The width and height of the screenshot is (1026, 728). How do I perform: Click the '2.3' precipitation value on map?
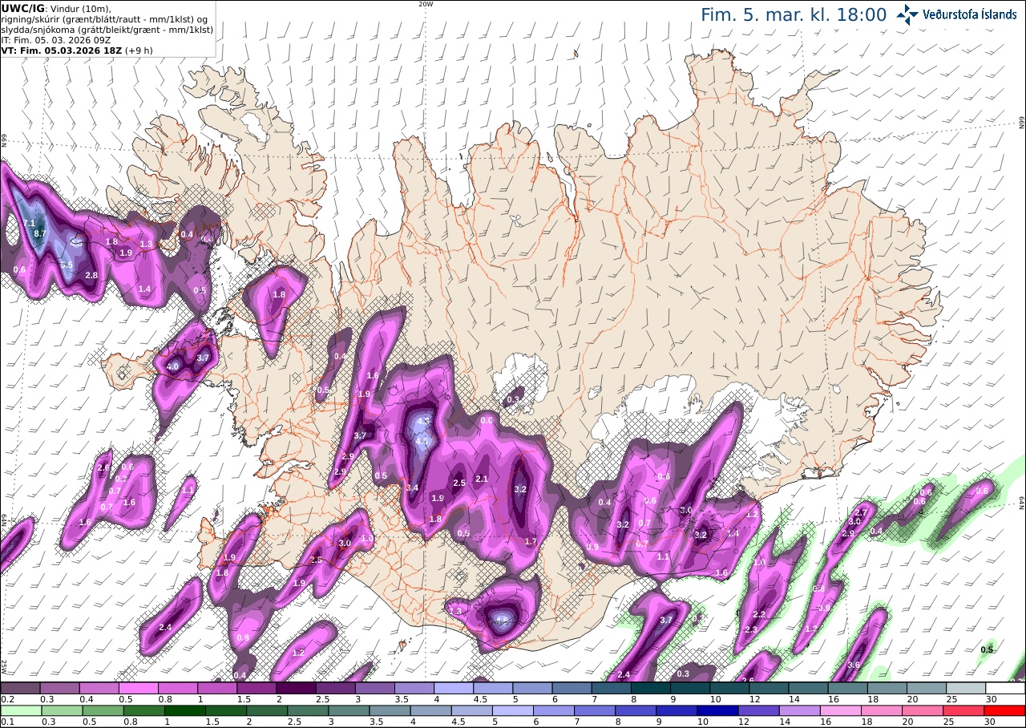pos(751,630)
